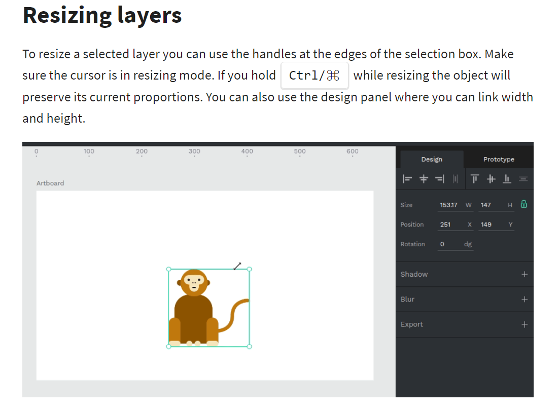Align selection to bottom edge

[x=507, y=179]
